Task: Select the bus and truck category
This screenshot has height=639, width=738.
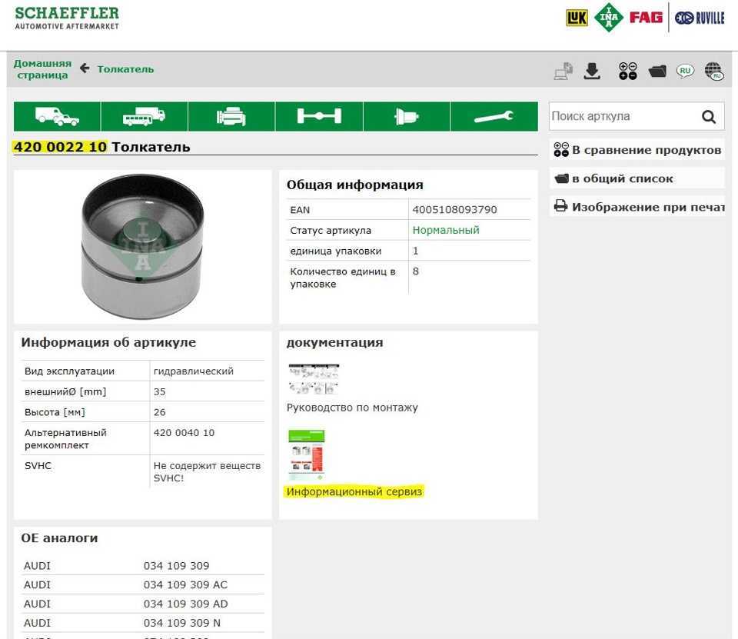Action: point(144,116)
